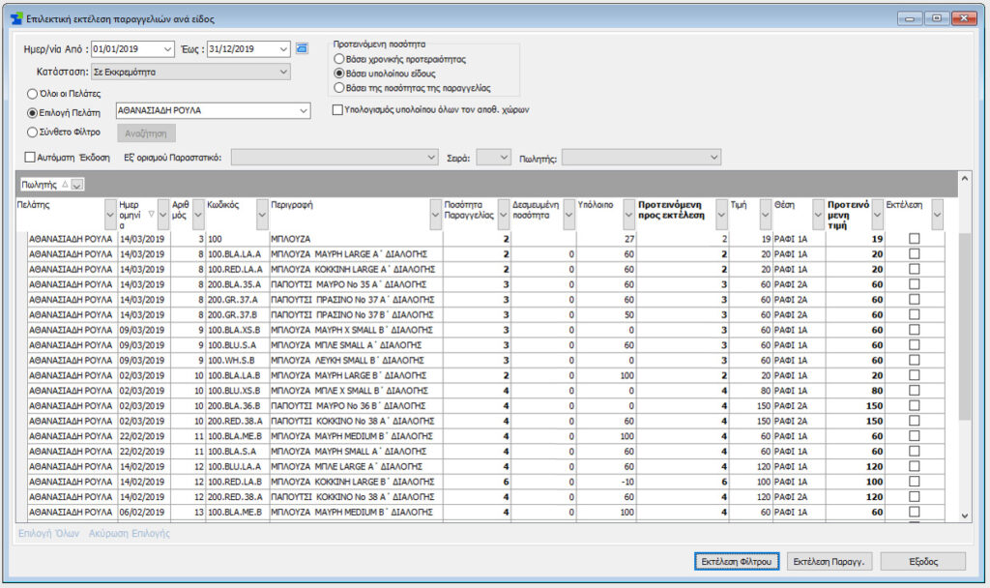Open the Περιγραφή column filter arrow
The width and height of the screenshot is (990, 588).
point(436,216)
